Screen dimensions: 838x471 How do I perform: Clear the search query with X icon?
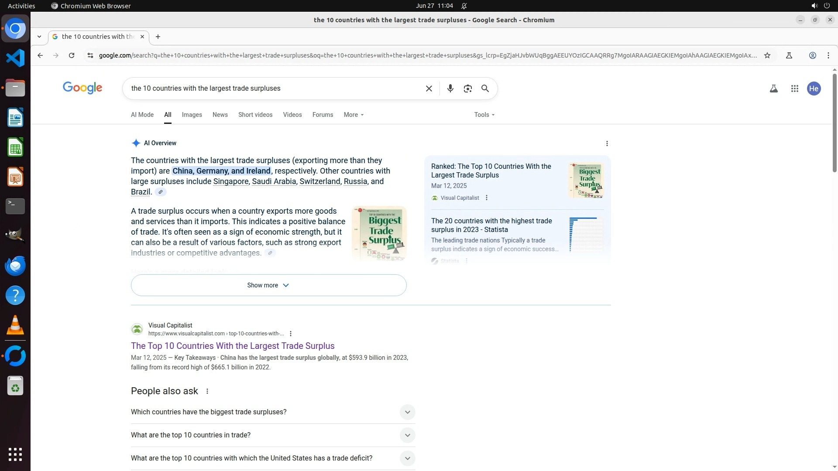429,89
